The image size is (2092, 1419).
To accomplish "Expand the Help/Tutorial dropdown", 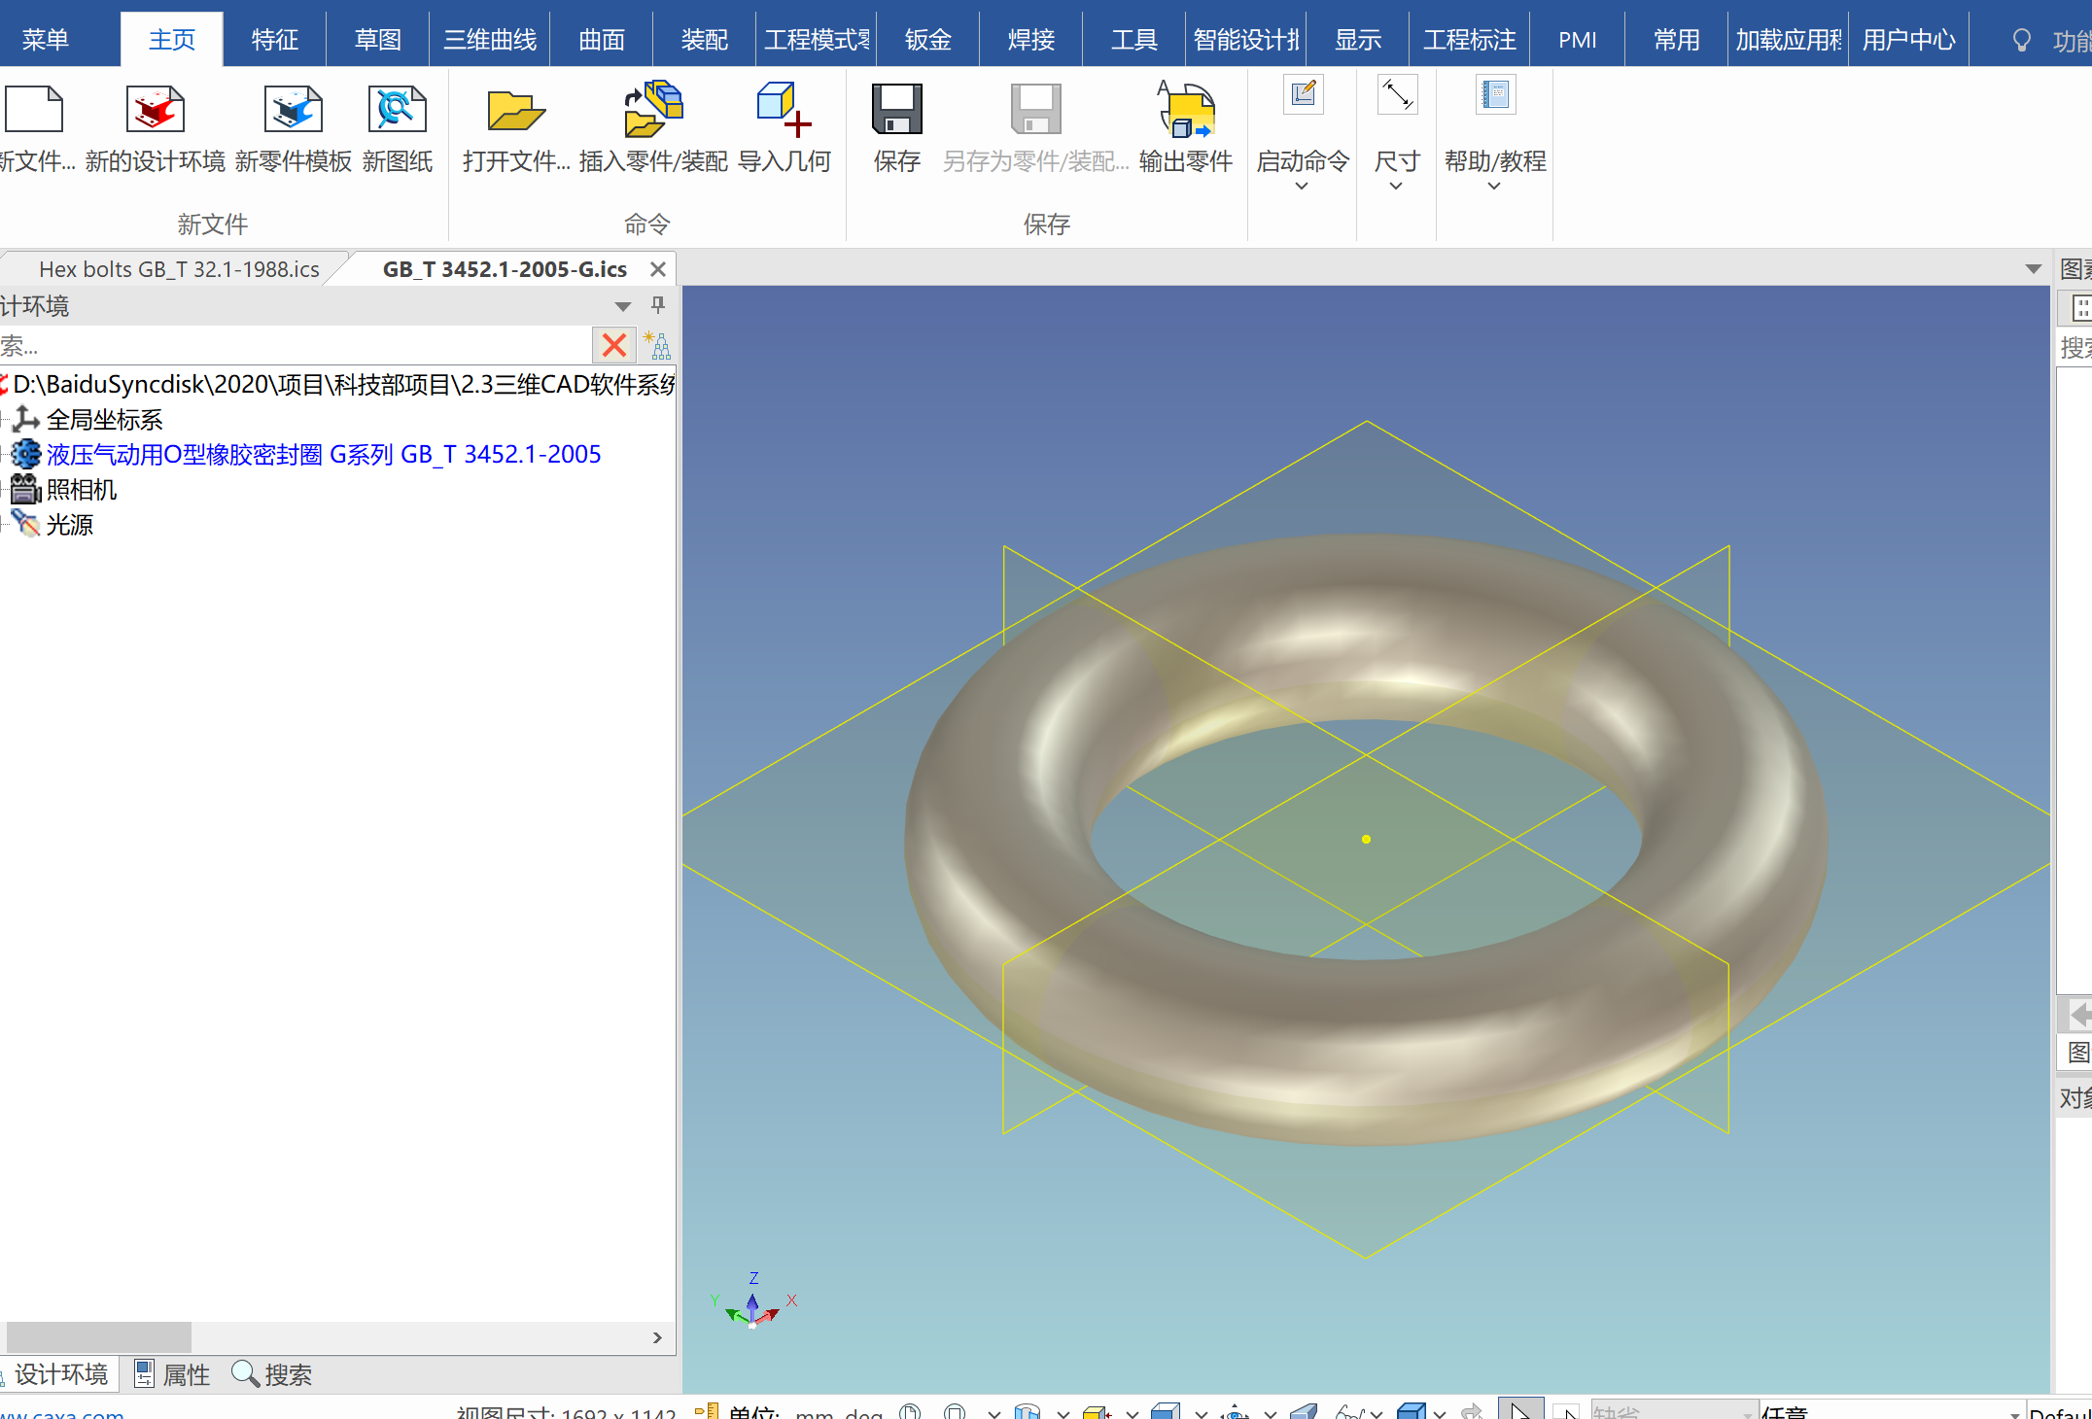I will coord(1494,186).
